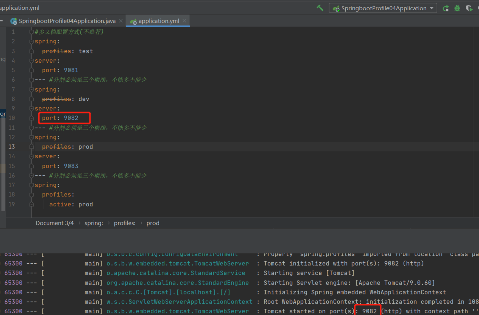Click the deprecated profiles key on line 8
Screen dimensions: 479x315
pos(56,99)
